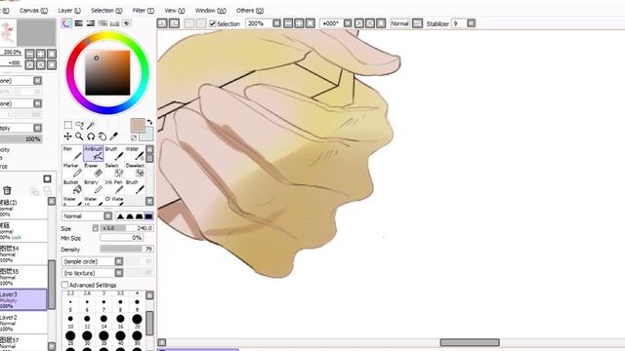Open the Selection menu
The height and width of the screenshot is (351, 625).
click(x=106, y=11)
